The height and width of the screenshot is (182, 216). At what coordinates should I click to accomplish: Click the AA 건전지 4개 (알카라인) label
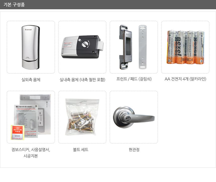coord(185,79)
